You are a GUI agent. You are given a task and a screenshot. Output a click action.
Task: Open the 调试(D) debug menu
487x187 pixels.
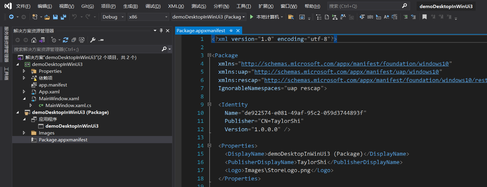click(x=153, y=6)
